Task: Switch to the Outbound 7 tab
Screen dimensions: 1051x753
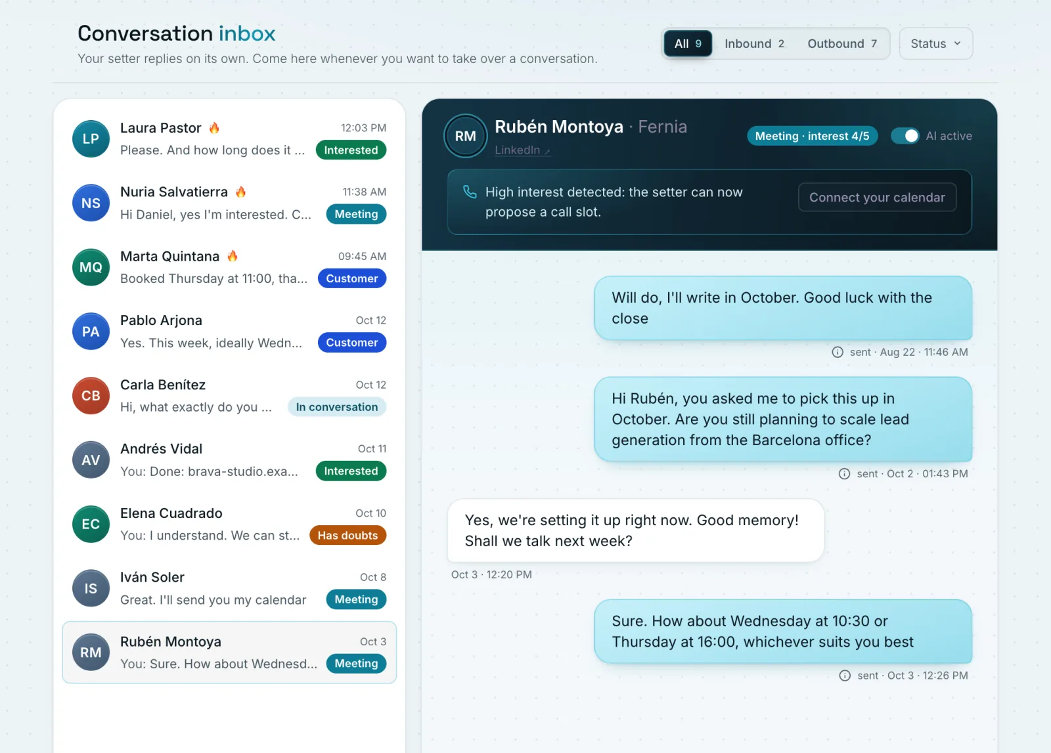Action: pyautogui.click(x=842, y=43)
